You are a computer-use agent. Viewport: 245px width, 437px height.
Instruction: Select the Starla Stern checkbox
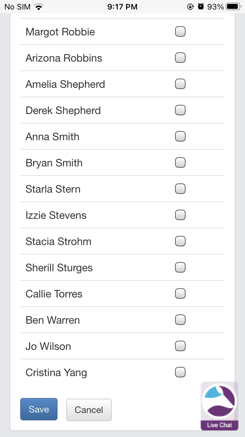[180, 189]
